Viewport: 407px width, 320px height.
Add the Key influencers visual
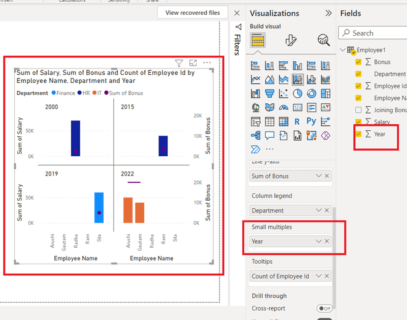pos(326,122)
